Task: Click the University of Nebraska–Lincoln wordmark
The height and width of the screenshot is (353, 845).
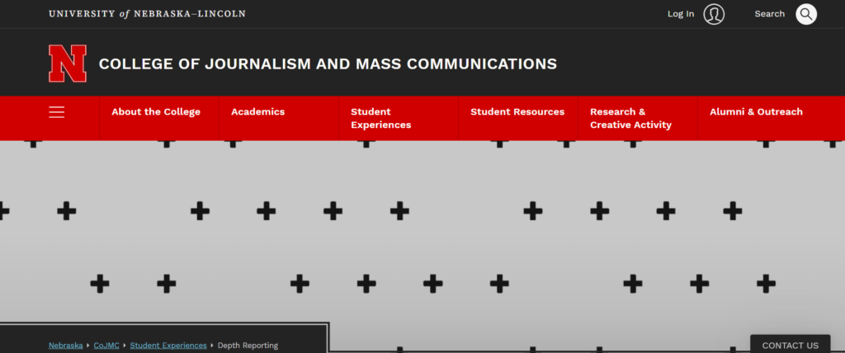Action: 147,14
